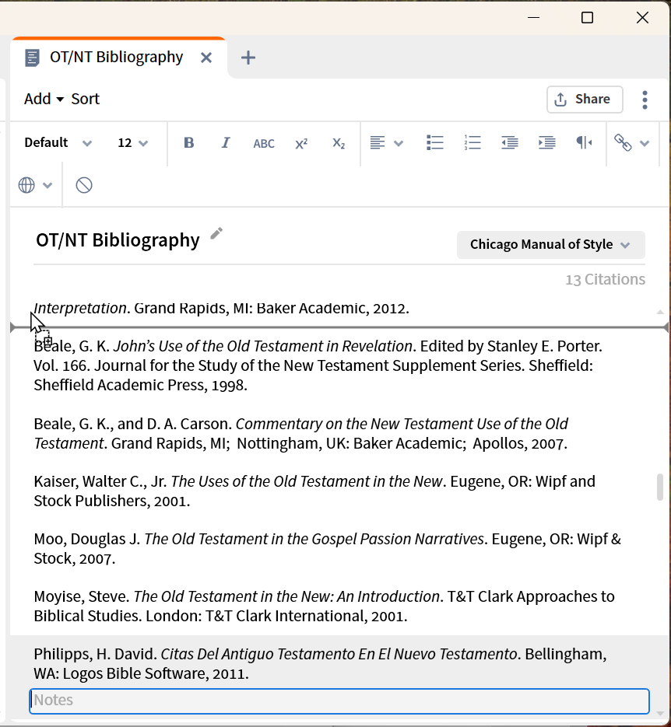The image size is (671, 727).
Task: Open alignment options dropdown arrow
Action: pyautogui.click(x=398, y=144)
